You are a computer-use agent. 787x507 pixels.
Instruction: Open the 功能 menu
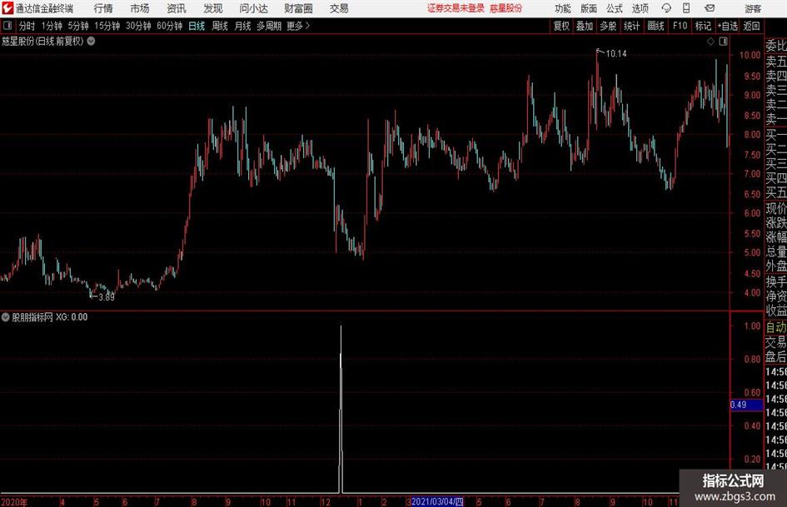(x=563, y=8)
